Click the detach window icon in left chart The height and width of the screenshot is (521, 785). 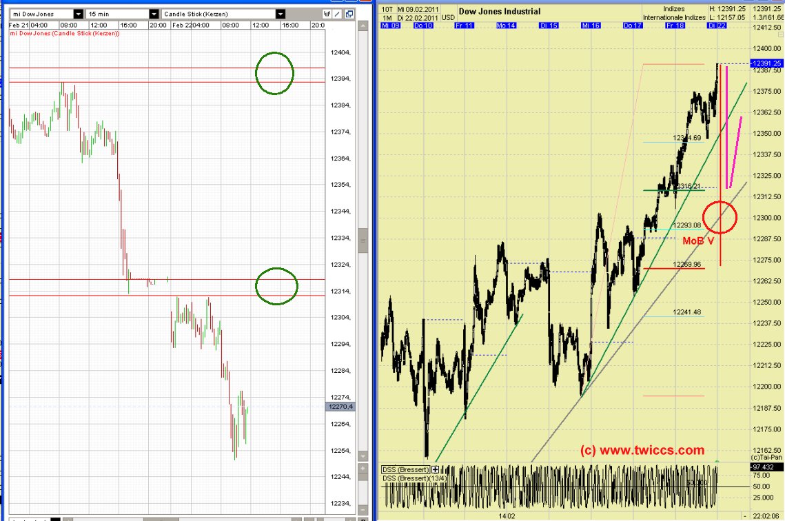[x=349, y=14]
